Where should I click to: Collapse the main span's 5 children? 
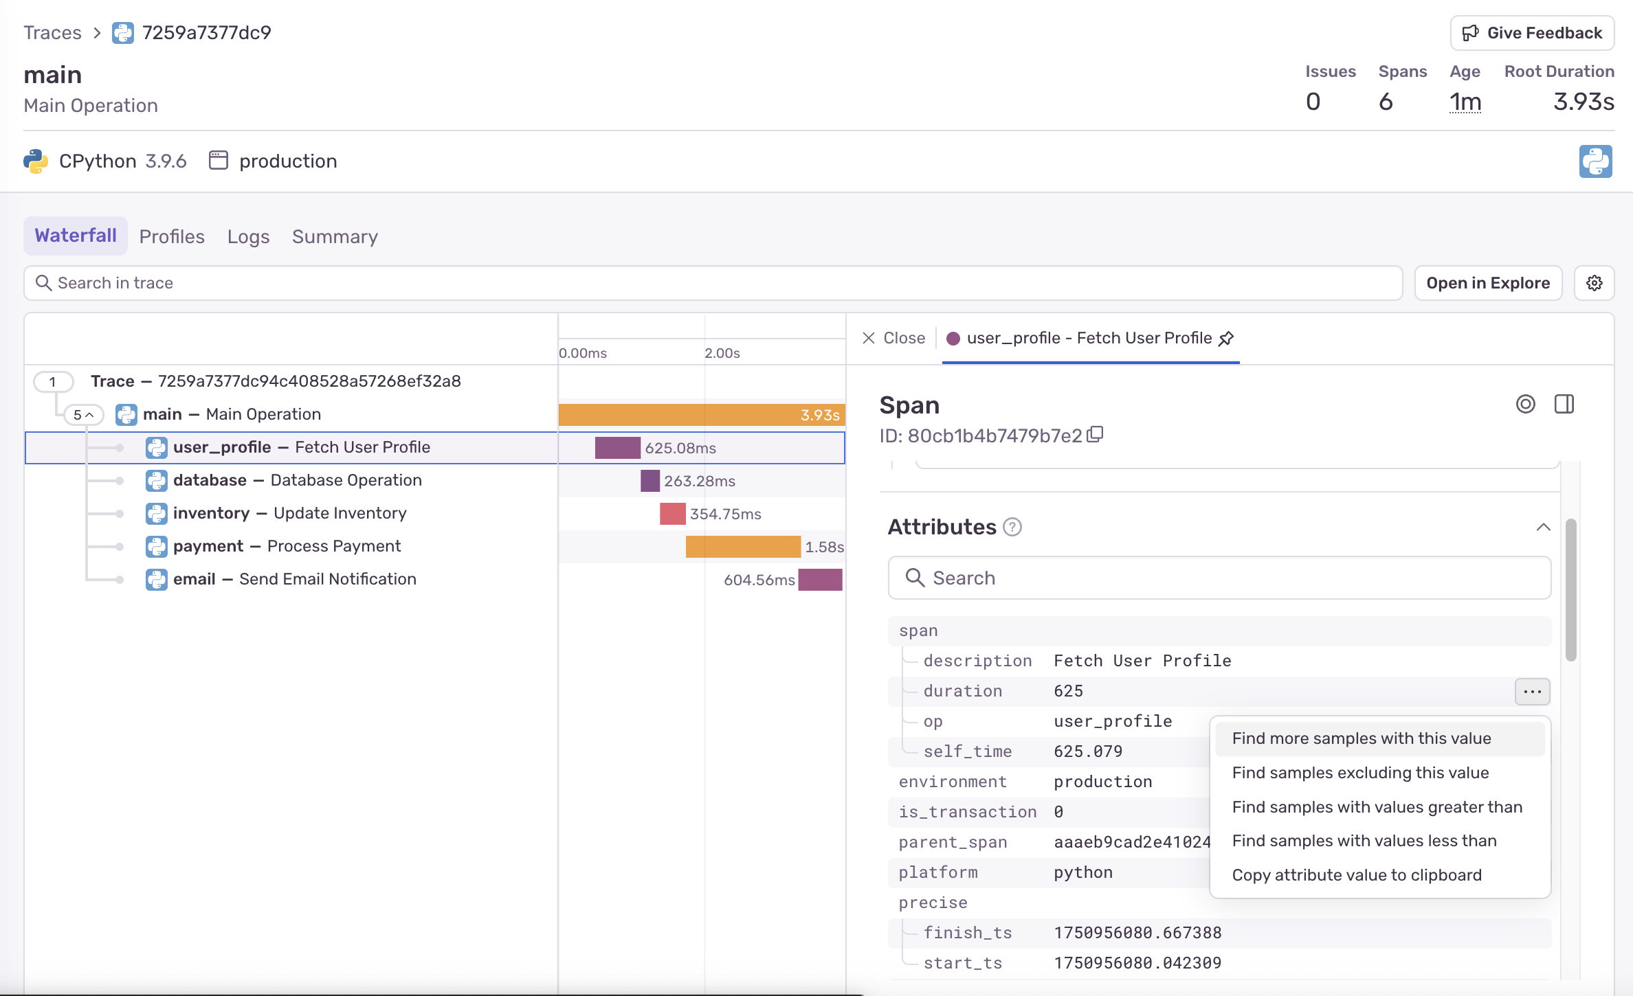83,415
